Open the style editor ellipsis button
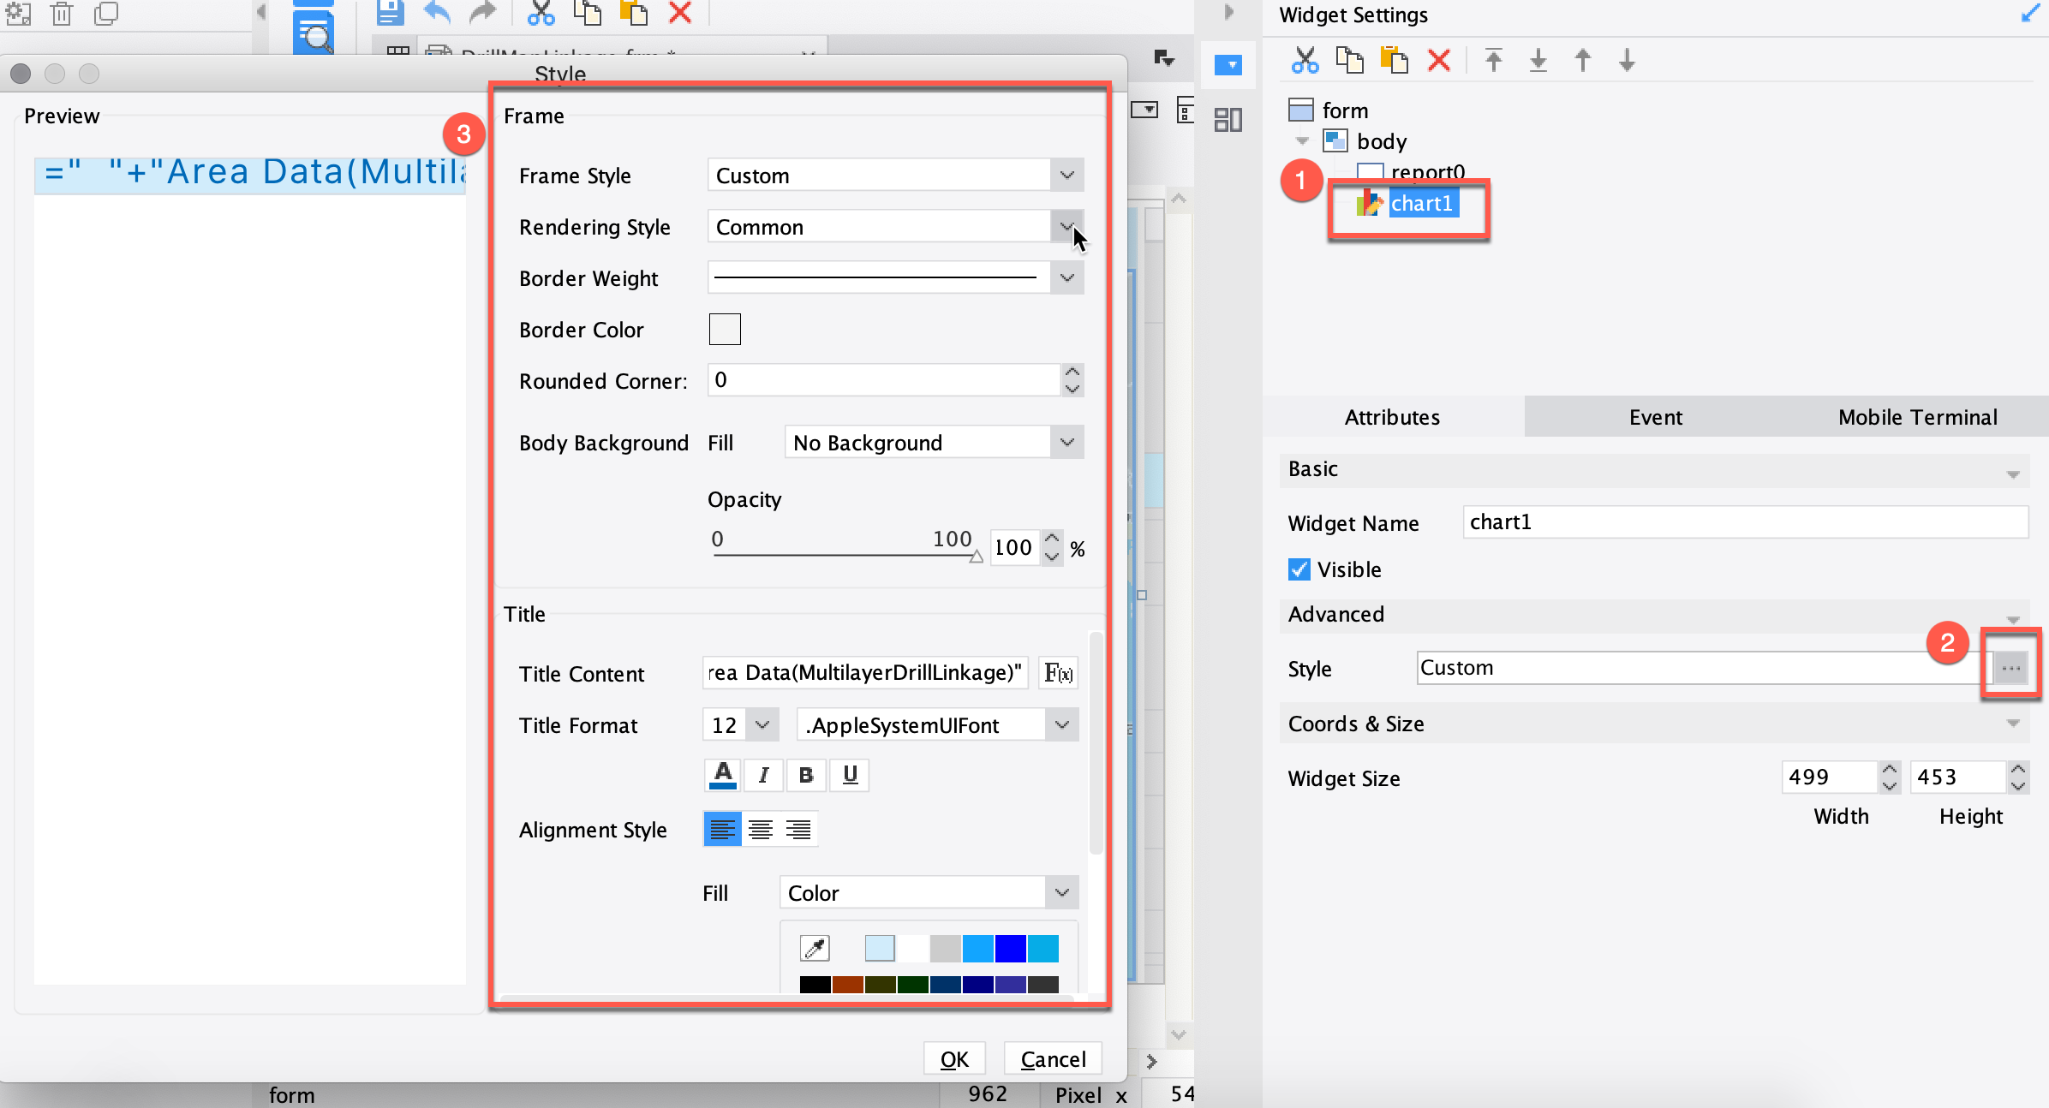The width and height of the screenshot is (2049, 1108). tap(2010, 668)
